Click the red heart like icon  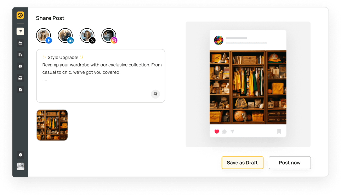point(217,131)
